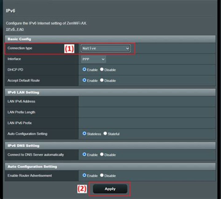The width and height of the screenshot is (221, 199).
Task: Enable Connect to DNS Server automatically
Action: click(x=84, y=154)
